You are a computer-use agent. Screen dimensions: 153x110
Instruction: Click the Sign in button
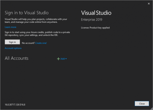[x=12, y=42]
